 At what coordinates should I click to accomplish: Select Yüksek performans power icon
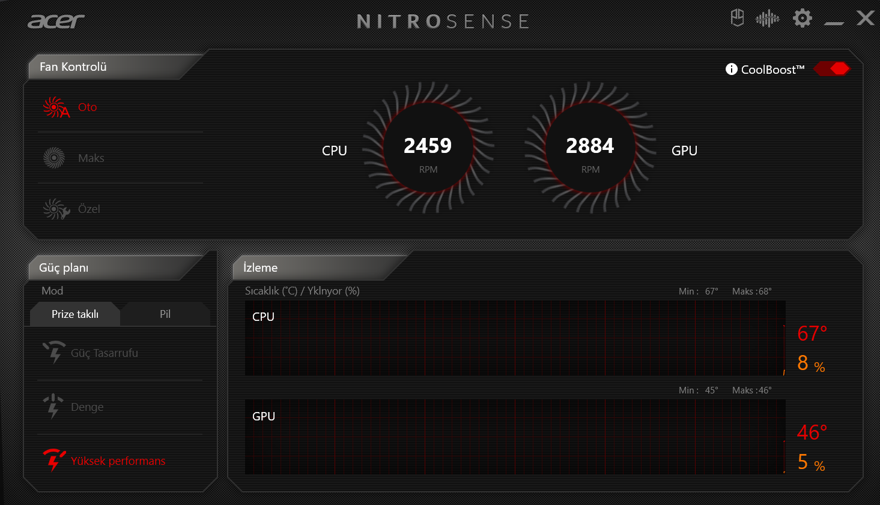[x=54, y=460]
